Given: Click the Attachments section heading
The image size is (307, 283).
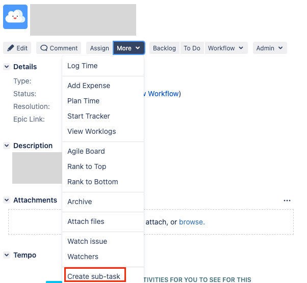Looking at the screenshot, I should coord(35,200).
